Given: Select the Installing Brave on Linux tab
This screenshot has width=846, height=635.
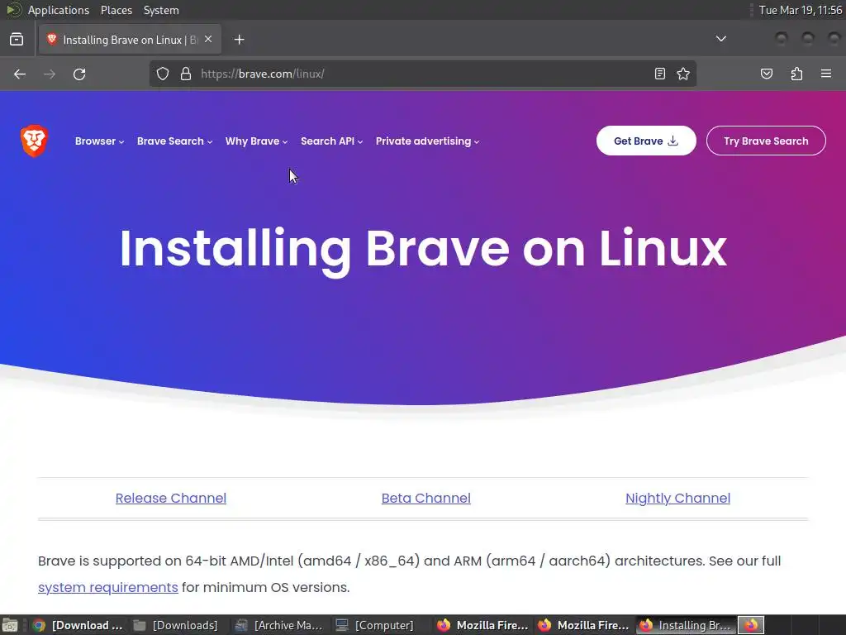Looking at the screenshot, I should (130, 40).
